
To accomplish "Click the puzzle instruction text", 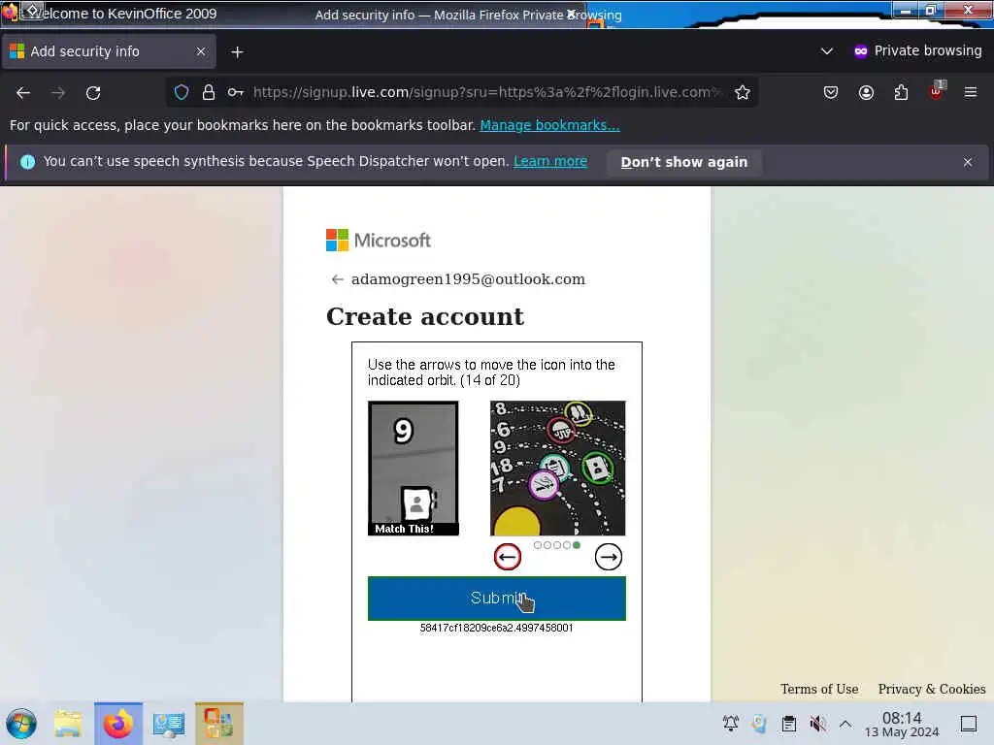I will (491, 372).
